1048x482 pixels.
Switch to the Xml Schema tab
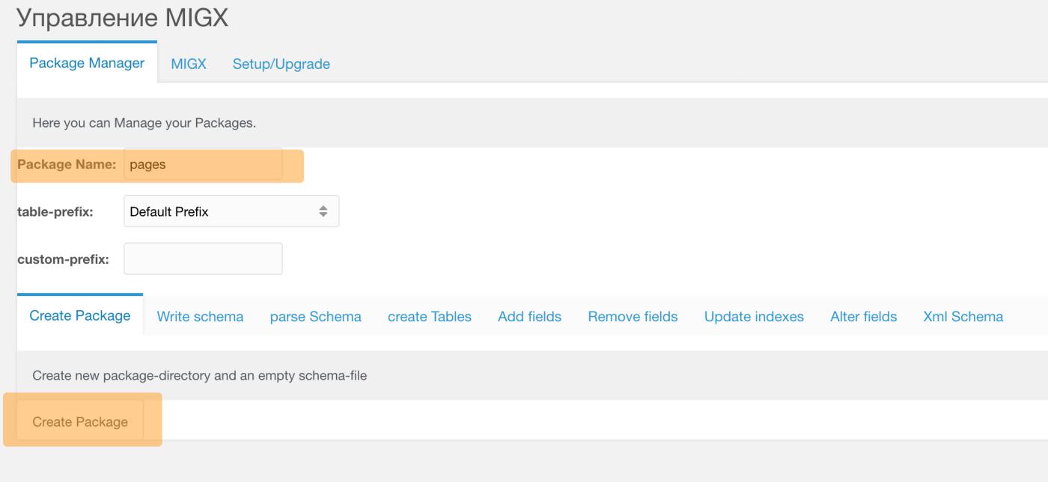963,317
